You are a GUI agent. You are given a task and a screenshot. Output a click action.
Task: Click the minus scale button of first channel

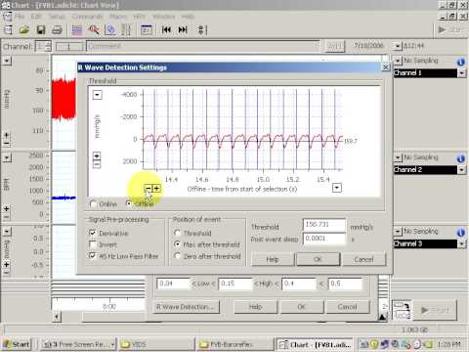point(7,143)
